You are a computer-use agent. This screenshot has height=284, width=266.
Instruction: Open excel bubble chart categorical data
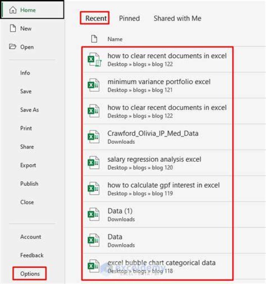tap(161, 263)
